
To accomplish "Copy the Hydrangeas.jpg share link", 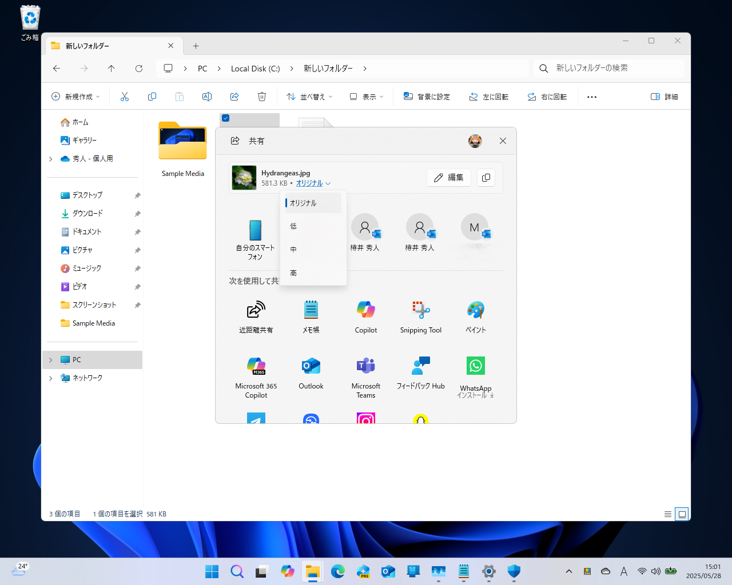I will 486,178.
